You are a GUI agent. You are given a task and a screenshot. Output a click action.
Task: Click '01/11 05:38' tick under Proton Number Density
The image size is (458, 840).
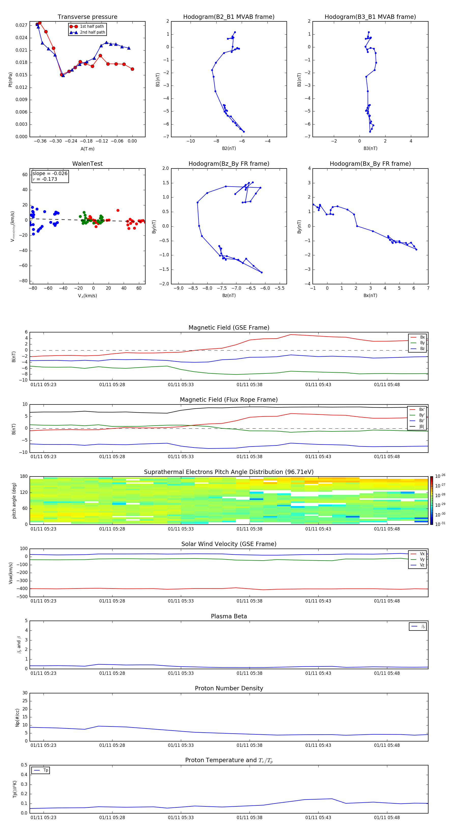[x=249, y=745]
